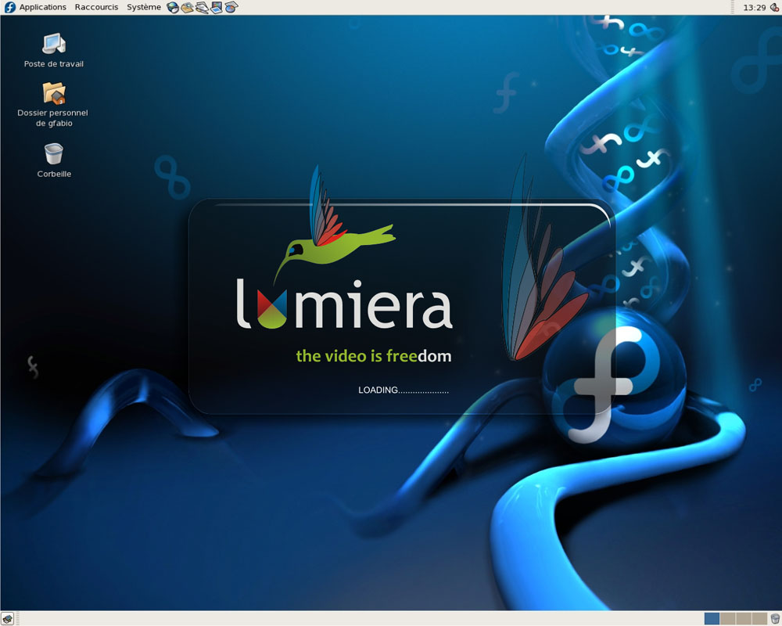Image resolution: width=782 pixels, height=626 pixels.
Task: Click the trash applet in bottom panel
Action: [775, 618]
